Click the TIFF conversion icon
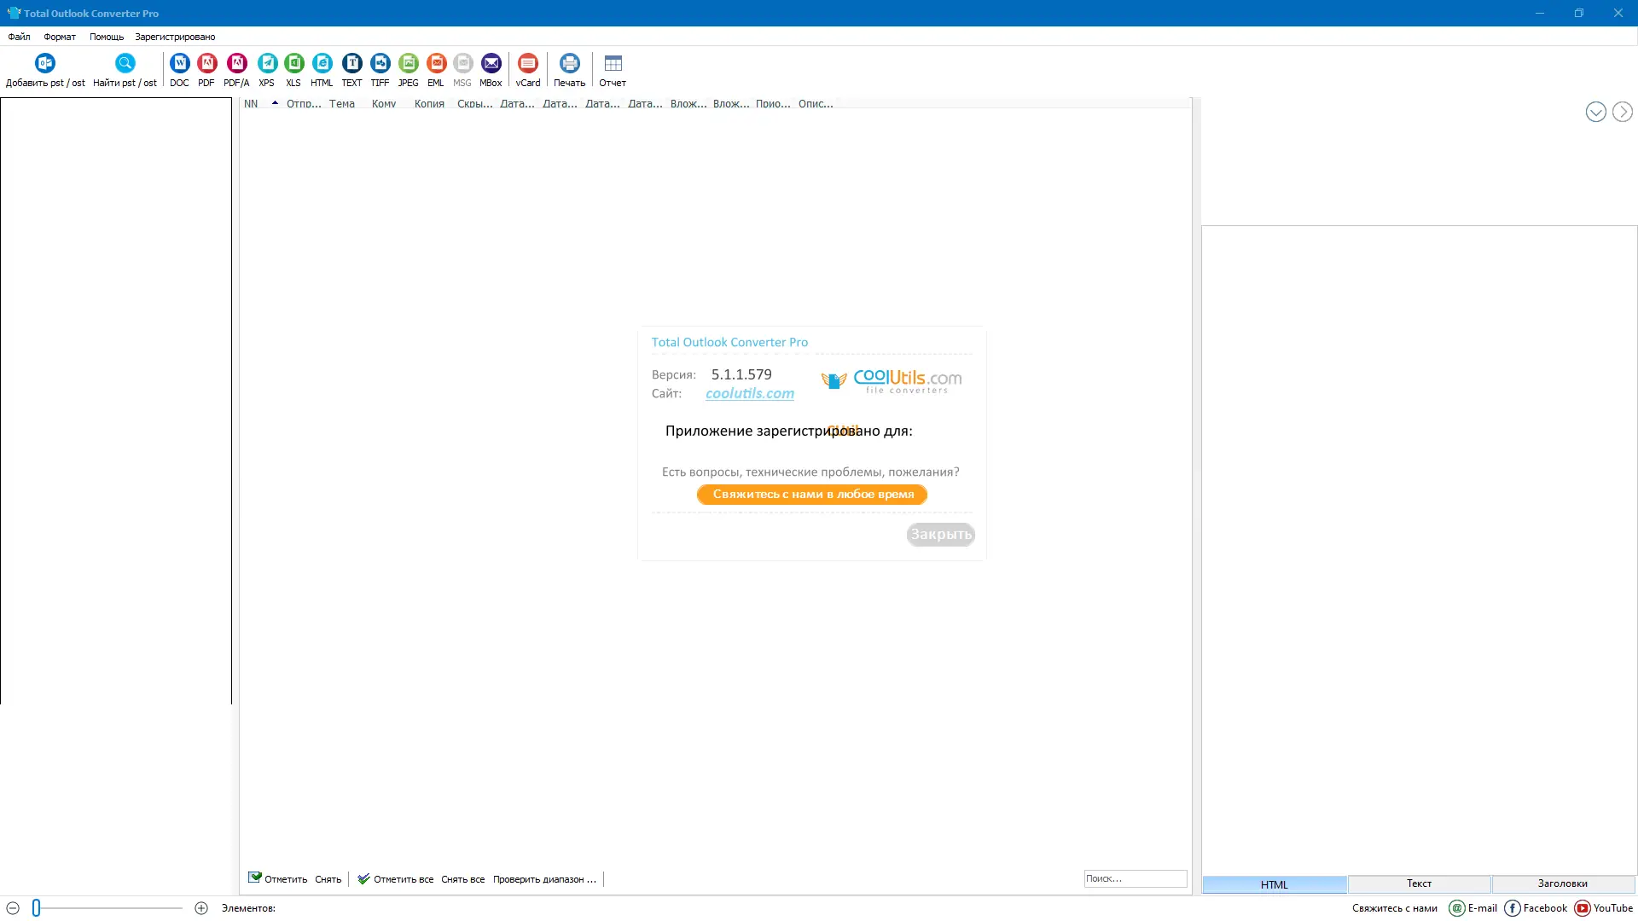 click(x=380, y=64)
